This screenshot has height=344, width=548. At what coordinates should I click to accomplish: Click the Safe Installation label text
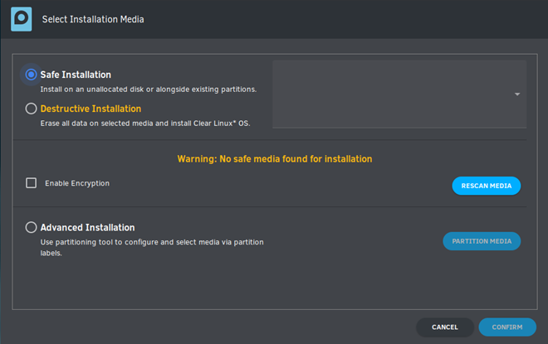tap(76, 75)
